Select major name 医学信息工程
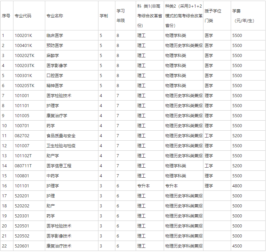267x252 pixels. coord(59,166)
